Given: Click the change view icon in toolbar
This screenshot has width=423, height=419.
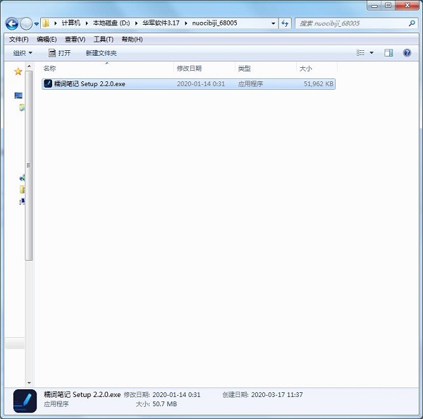Looking at the screenshot, I should [360, 53].
